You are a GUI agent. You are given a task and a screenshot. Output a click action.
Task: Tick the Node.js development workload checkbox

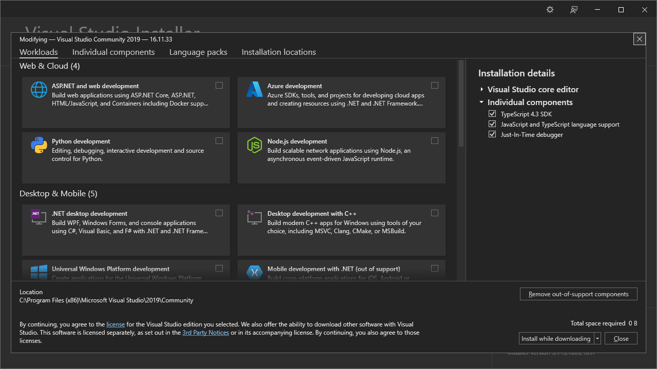435,141
